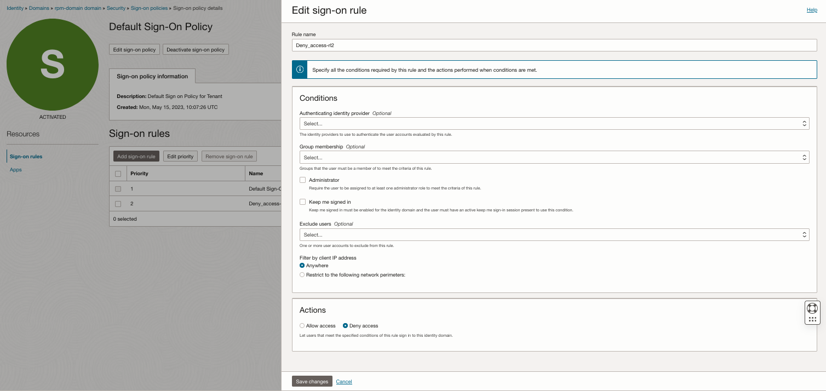Open Sign-on policies breadcrumb link

tap(150, 9)
